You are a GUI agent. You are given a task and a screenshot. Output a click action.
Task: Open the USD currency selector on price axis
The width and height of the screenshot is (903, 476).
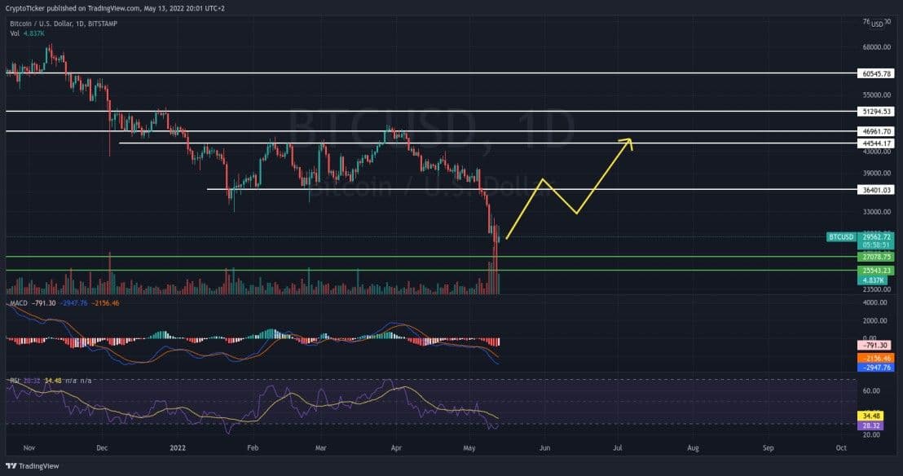[877, 24]
